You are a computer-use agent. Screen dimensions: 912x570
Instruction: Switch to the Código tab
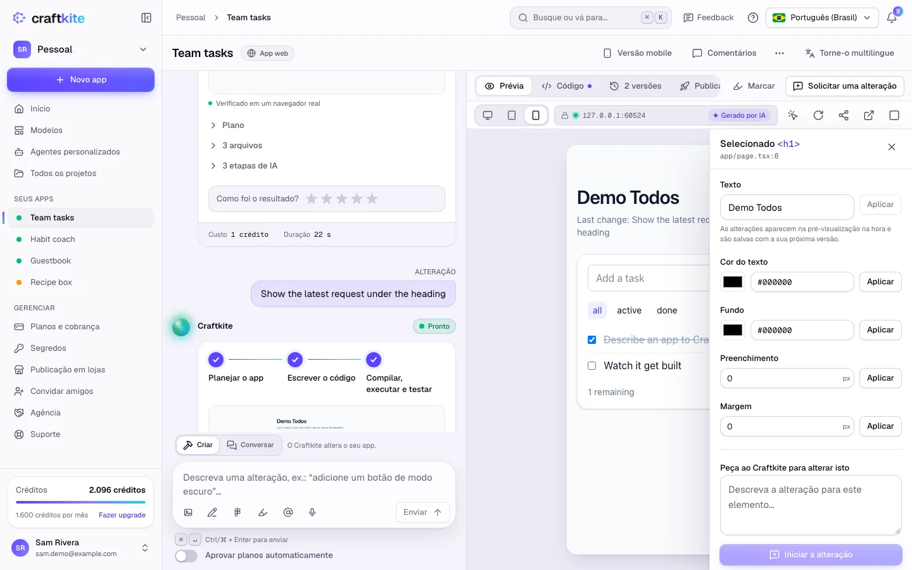[567, 86]
